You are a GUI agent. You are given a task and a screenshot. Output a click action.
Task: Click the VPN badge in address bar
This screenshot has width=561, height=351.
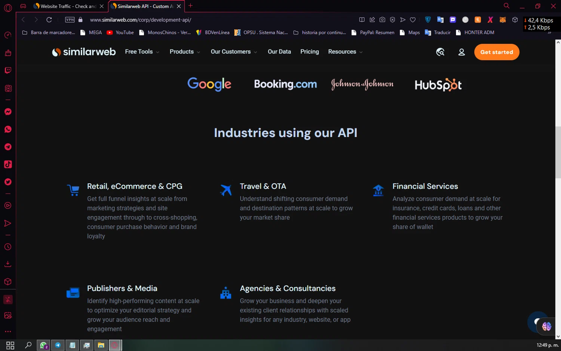coord(70,19)
